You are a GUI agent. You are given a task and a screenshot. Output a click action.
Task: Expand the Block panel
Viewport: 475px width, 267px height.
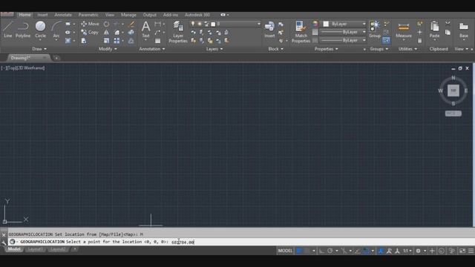[275, 49]
